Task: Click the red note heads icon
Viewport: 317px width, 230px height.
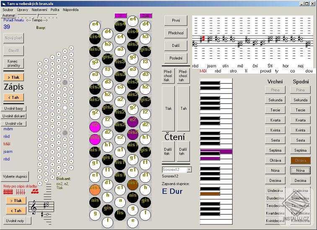Action: coord(35,191)
